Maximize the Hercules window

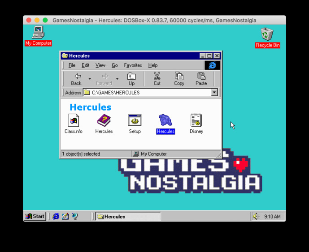[209, 56]
